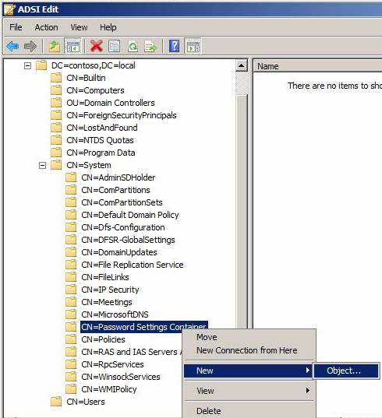Click the blue Back arrow toolbar icon

coord(12,47)
